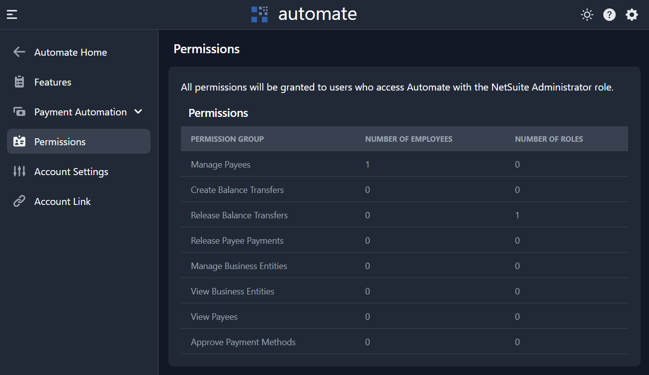Click the back arrow beside Automate Home

point(19,52)
